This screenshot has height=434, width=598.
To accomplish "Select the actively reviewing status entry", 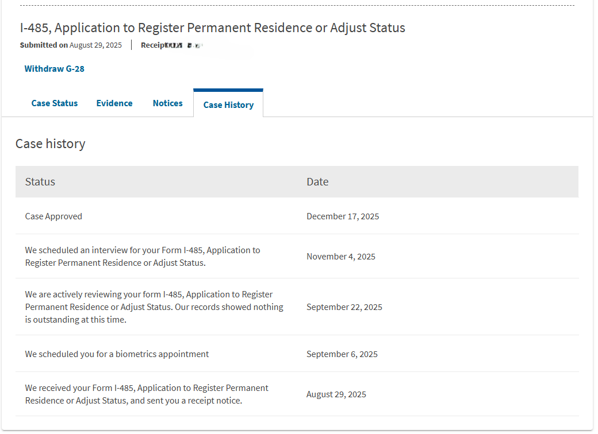I will click(x=154, y=307).
